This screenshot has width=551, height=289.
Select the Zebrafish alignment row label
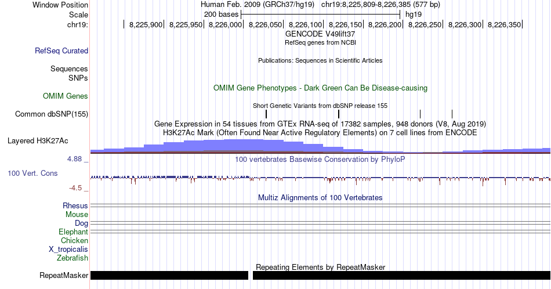click(x=72, y=258)
